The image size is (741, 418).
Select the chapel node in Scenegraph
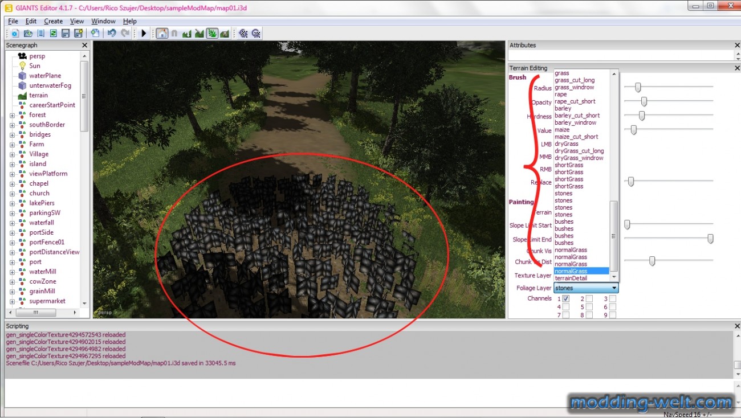(x=39, y=183)
